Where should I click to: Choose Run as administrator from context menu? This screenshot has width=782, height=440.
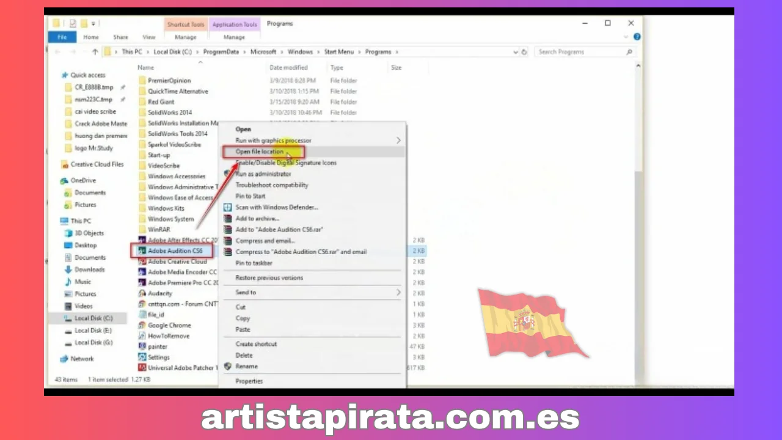(x=263, y=174)
